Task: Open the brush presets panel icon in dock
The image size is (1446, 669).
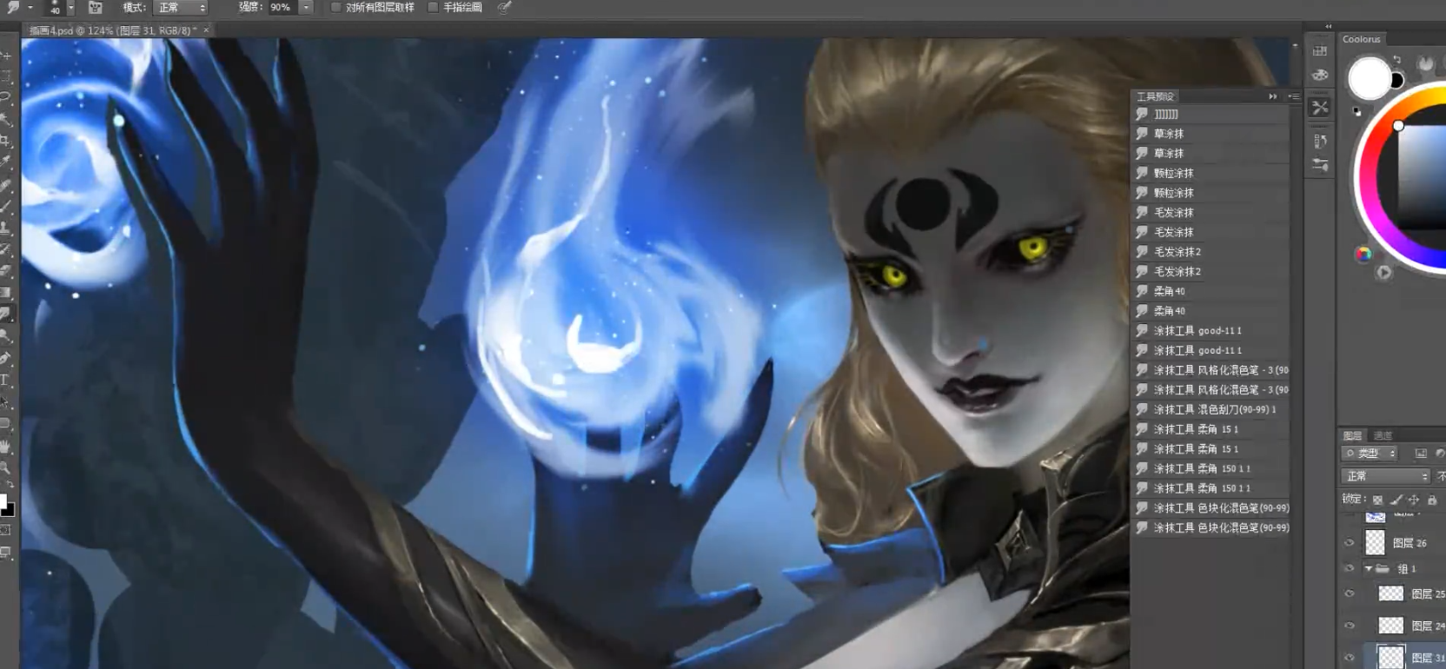Action: [1320, 165]
